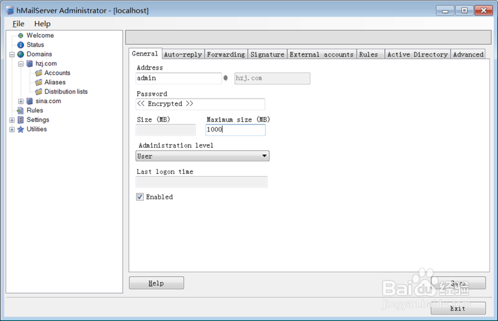Close the hMailServer Administrator window

[484, 10]
